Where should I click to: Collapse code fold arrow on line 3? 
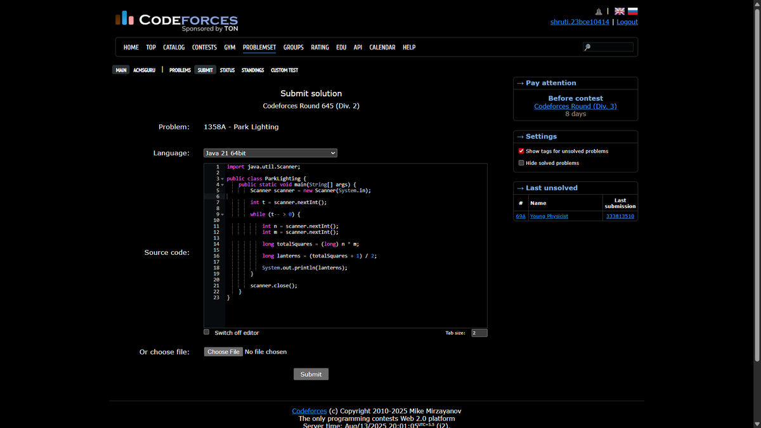pos(222,179)
